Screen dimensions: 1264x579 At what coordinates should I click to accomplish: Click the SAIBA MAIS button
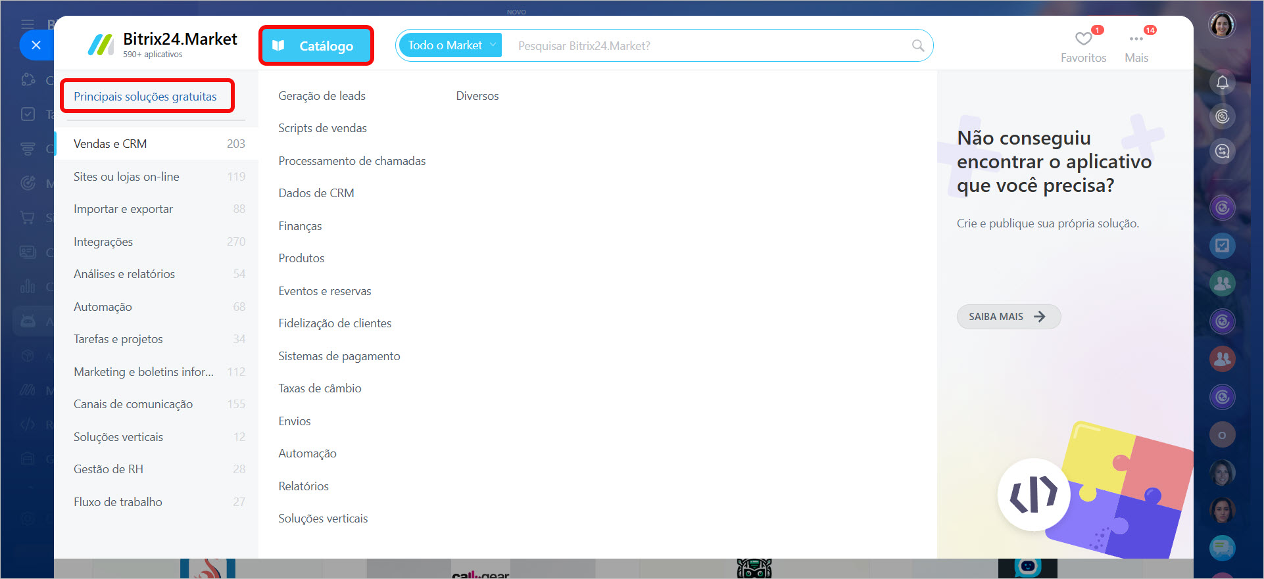[1008, 317]
